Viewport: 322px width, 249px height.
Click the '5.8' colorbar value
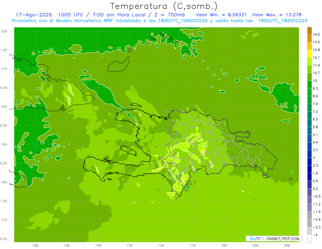click(316, 127)
